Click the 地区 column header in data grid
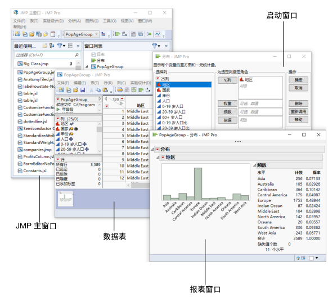This screenshot has width=328, height=297. [141, 105]
